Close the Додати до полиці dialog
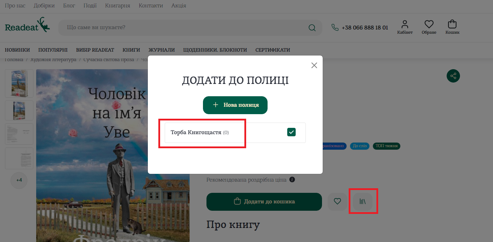493x242 pixels. 314,65
